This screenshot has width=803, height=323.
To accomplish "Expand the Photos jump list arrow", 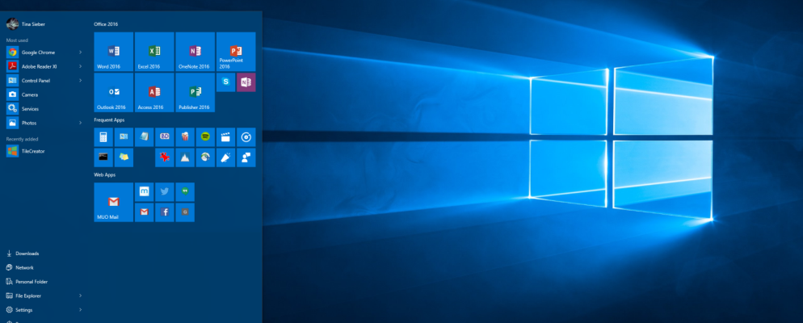I will coord(81,123).
